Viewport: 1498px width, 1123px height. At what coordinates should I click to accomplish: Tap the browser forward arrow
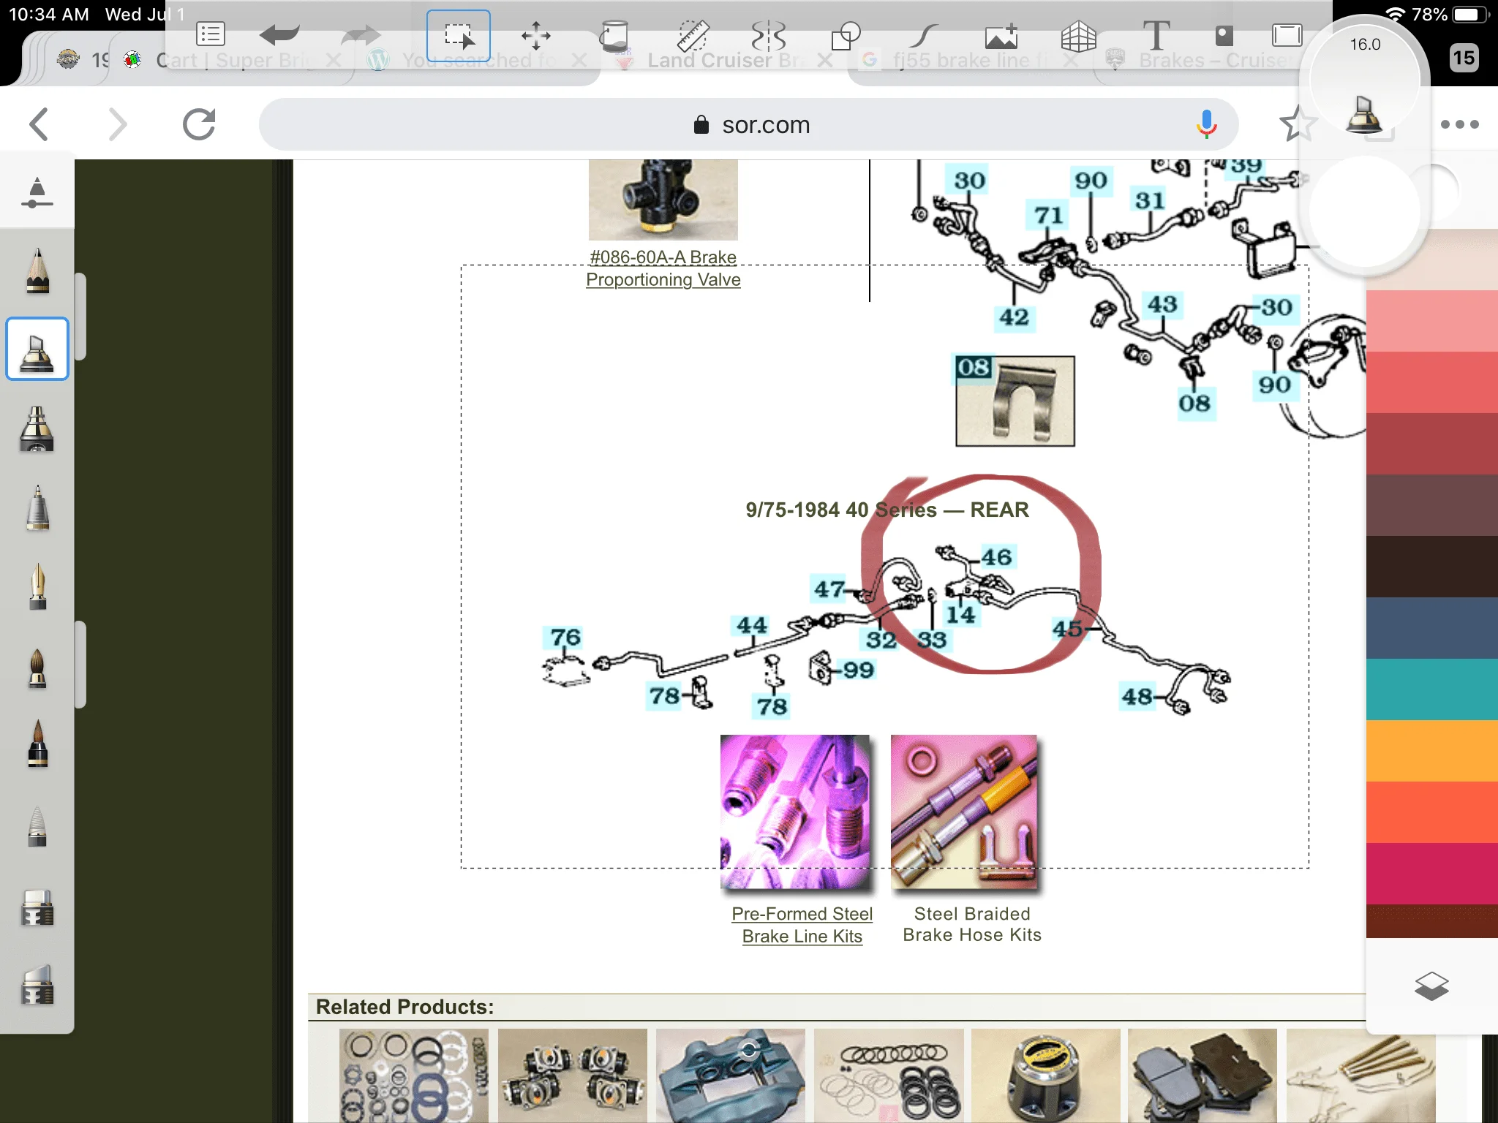click(x=117, y=124)
